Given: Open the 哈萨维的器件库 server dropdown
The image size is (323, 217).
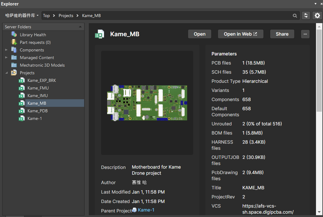Looking at the screenshot, I should click(x=22, y=16).
